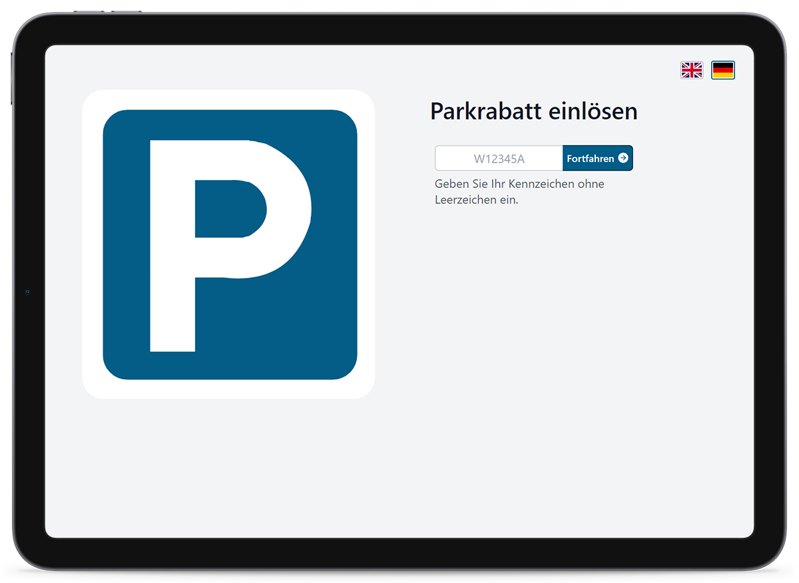Focus the license plate input field W12345A
This screenshot has width=799, height=583.
click(499, 158)
